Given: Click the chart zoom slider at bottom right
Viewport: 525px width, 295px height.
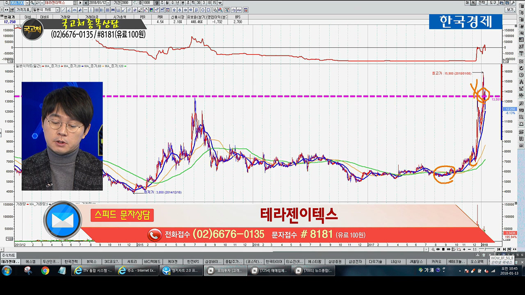Looking at the screenshot, I should 486,250.
